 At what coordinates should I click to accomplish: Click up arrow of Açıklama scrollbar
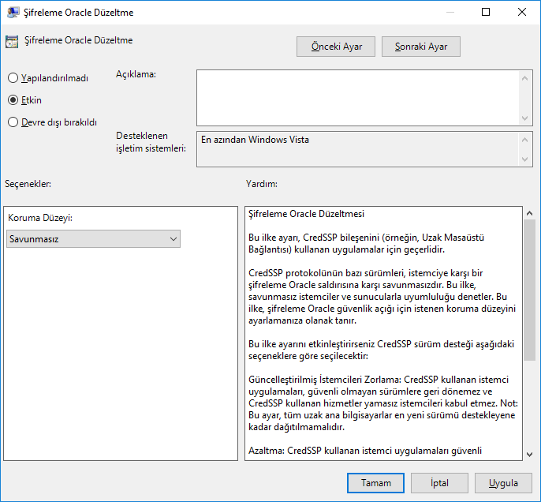point(524,78)
